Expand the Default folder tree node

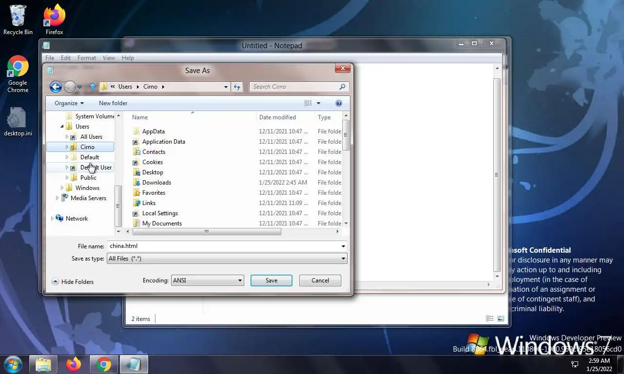pyautogui.click(x=67, y=157)
